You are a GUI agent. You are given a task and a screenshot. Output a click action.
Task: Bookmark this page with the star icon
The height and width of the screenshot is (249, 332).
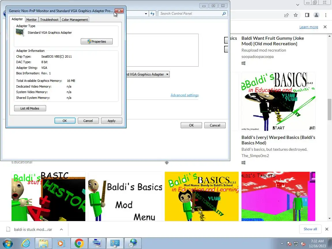296,15
